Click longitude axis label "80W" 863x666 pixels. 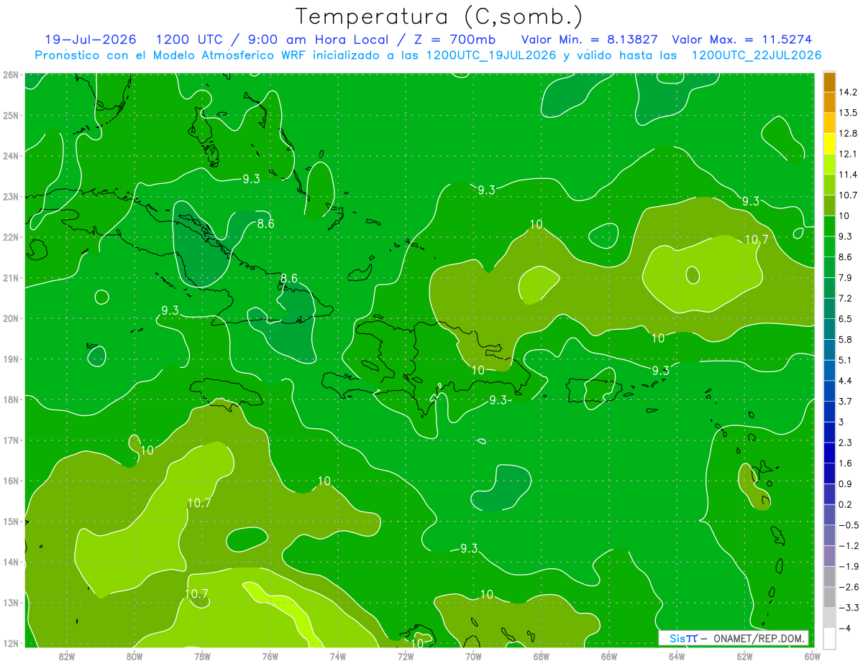point(134,656)
